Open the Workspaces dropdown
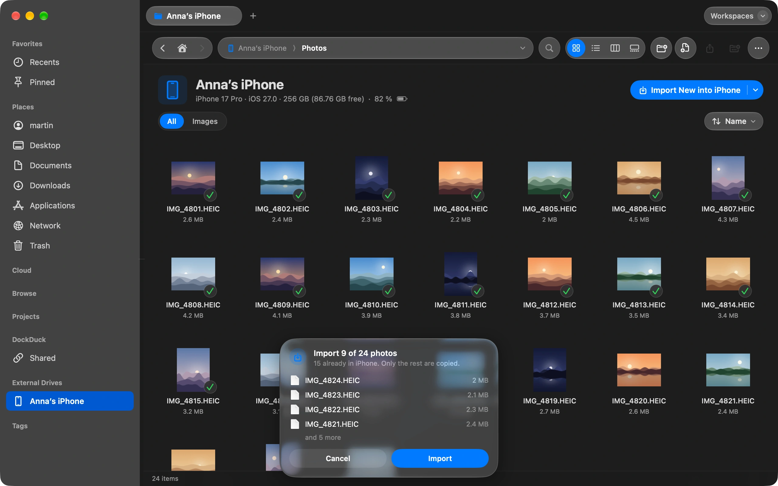 pyautogui.click(x=737, y=16)
